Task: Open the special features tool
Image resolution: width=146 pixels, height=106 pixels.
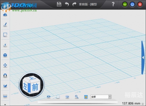Action: 5,45
